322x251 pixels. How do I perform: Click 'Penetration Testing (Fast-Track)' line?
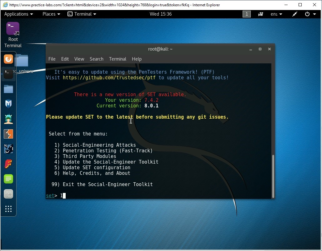pos(103,151)
